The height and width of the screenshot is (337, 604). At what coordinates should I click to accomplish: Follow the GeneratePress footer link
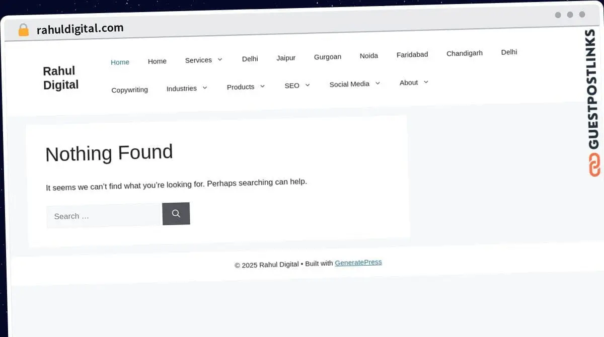[x=358, y=262]
